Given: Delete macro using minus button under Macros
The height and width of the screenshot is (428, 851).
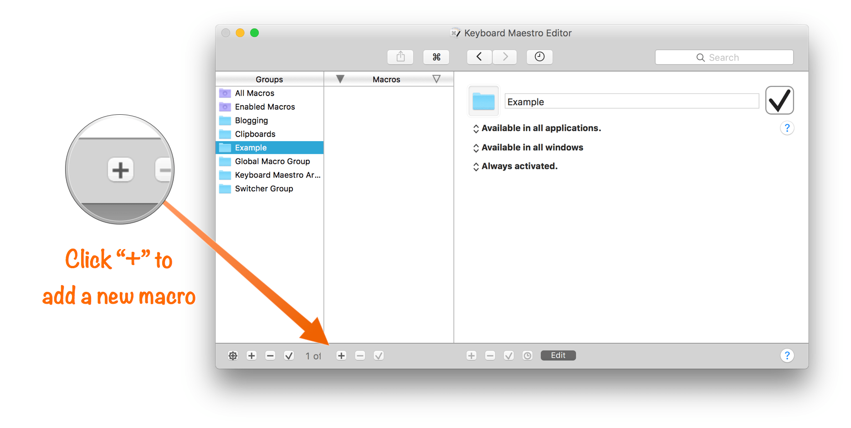Looking at the screenshot, I should pyautogui.click(x=360, y=356).
